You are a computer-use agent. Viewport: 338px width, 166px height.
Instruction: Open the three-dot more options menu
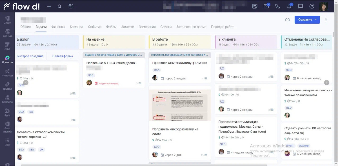coord(326,20)
